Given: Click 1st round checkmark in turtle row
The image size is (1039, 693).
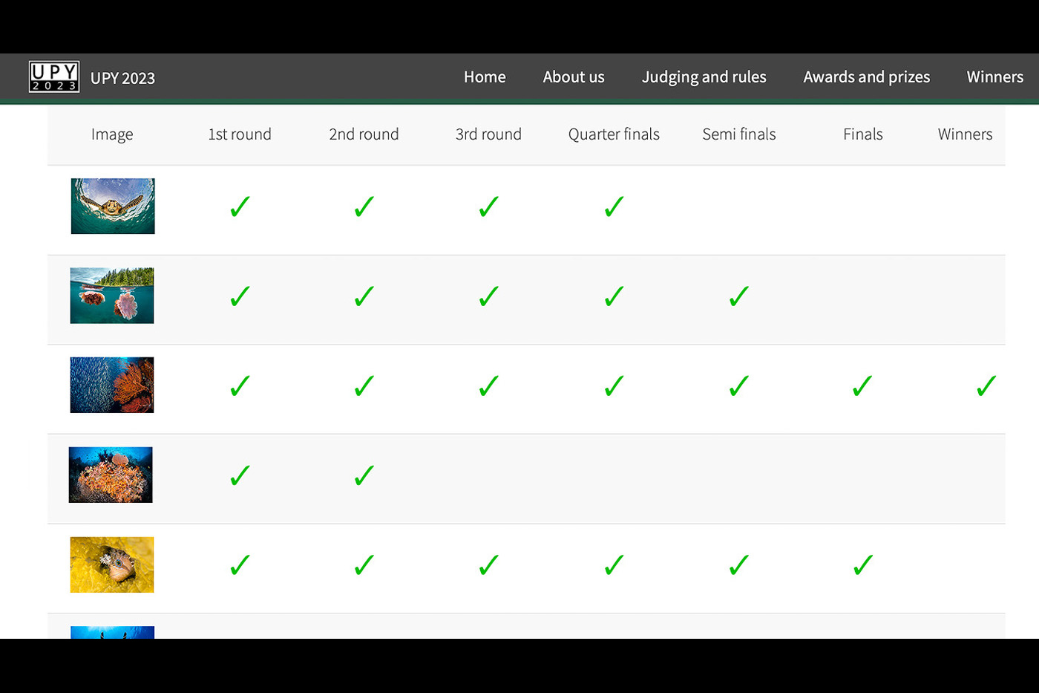Looking at the screenshot, I should tap(240, 206).
